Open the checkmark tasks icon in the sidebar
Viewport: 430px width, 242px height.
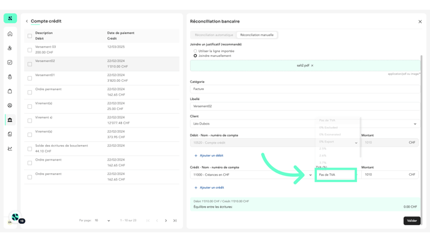coord(10,63)
